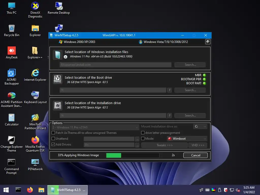Click the Applying Windows Image progress bar

tap(133, 155)
